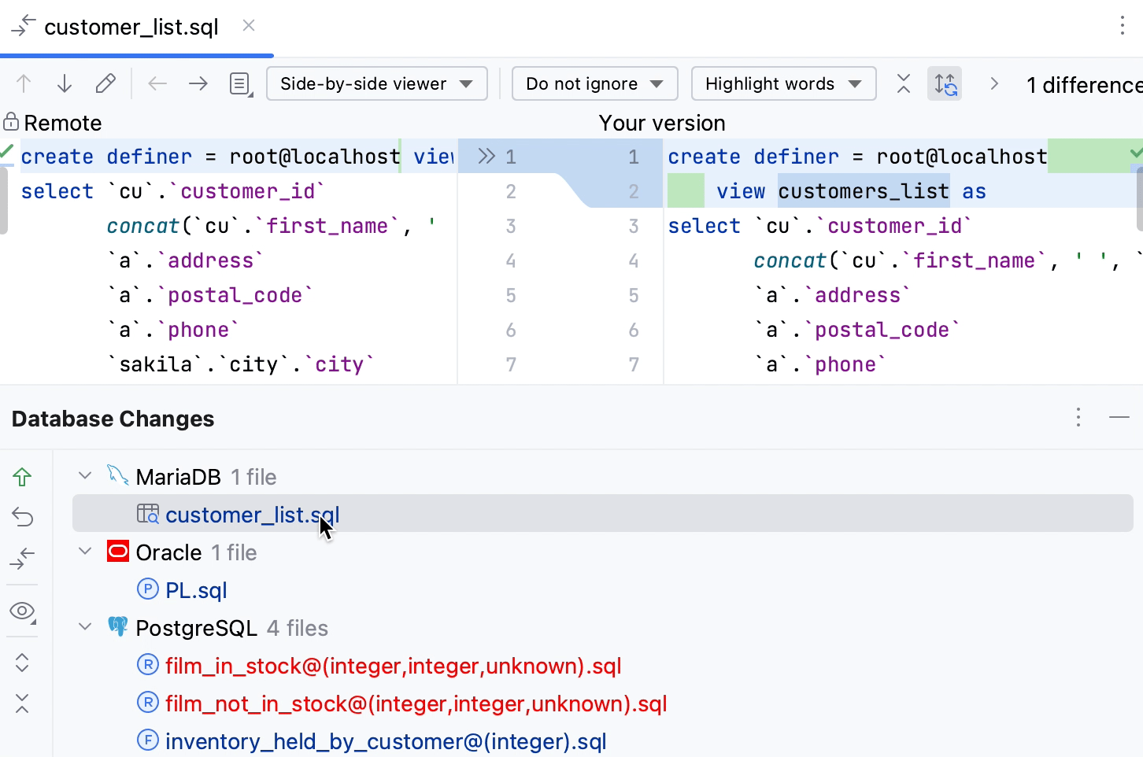Toggle synchronized scrolling in diff toolbar
This screenshot has width=1143, height=757.
click(945, 83)
